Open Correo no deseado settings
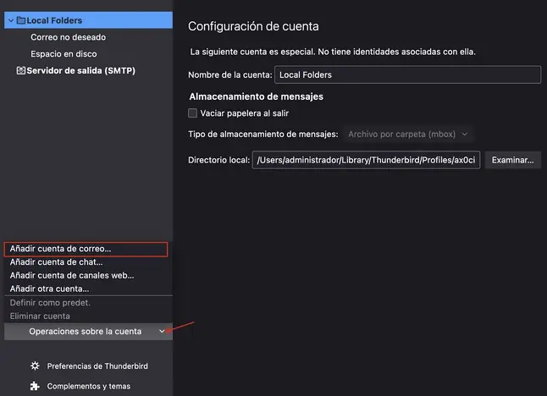 click(68, 37)
